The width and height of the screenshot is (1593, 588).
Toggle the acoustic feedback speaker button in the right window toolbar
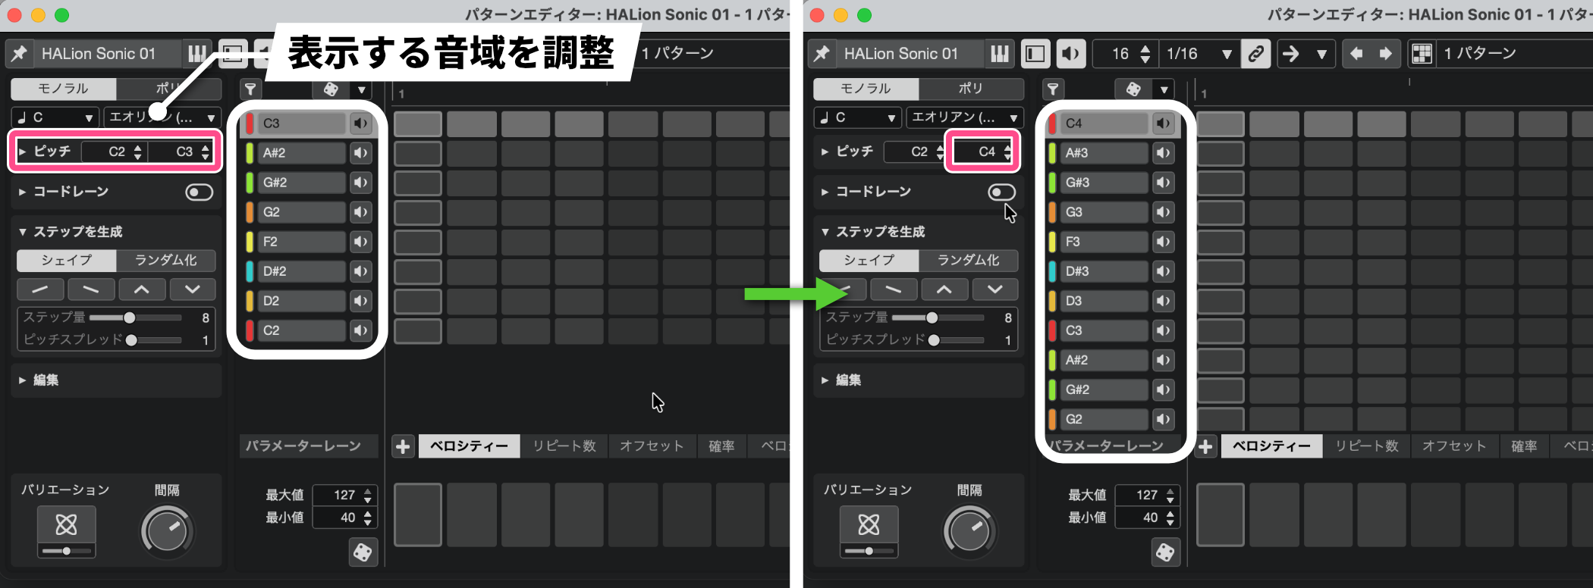point(1070,54)
